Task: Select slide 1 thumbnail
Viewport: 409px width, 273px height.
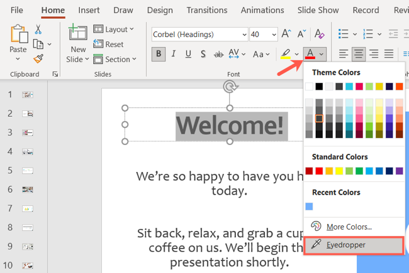Action: 28,95
